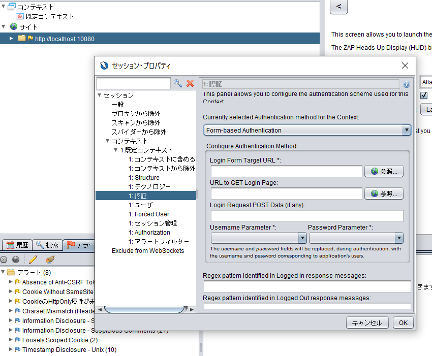Collapse the サイト node in sites tree
The image size is (432, 356).
[4, 26]
